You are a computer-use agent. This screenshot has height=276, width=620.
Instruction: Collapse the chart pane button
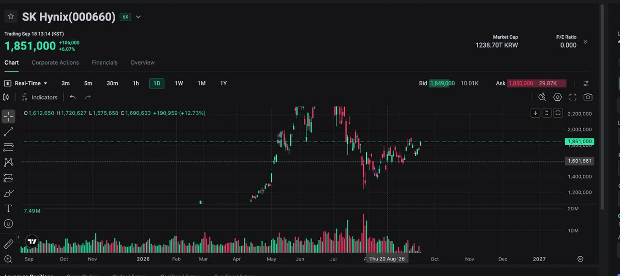click(547, 113)
